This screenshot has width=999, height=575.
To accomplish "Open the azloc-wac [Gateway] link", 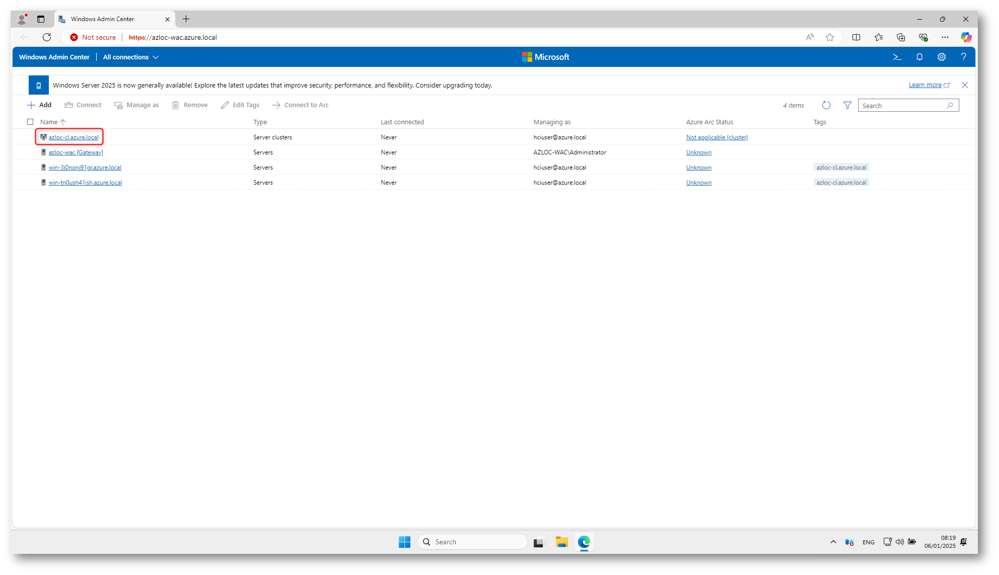I will click(x=76, y=152).
